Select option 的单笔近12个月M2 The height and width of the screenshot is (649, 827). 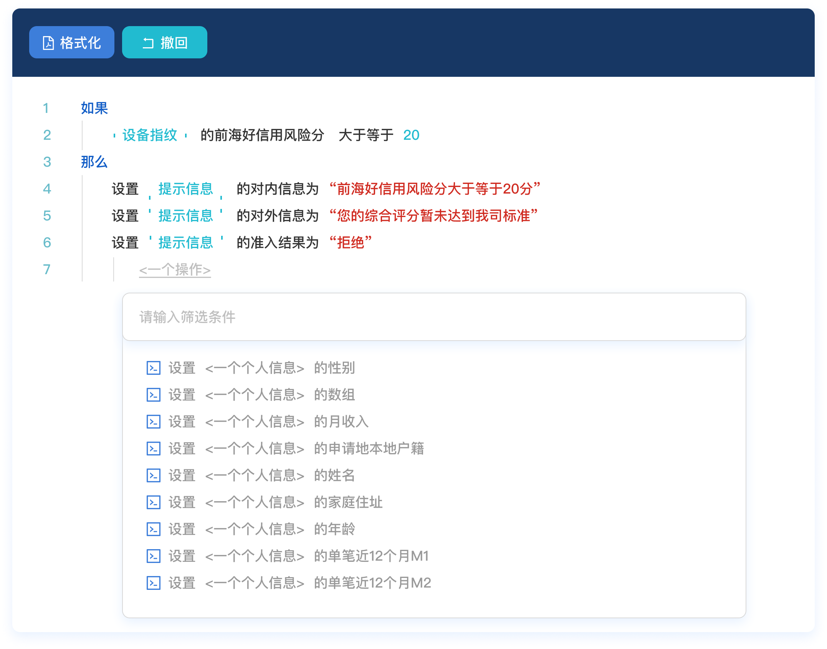pyautogui.click(x=289, y=583)
